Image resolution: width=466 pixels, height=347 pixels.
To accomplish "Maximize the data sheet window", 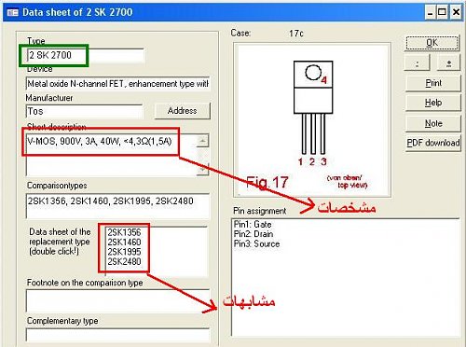I will tap(442, 13).
